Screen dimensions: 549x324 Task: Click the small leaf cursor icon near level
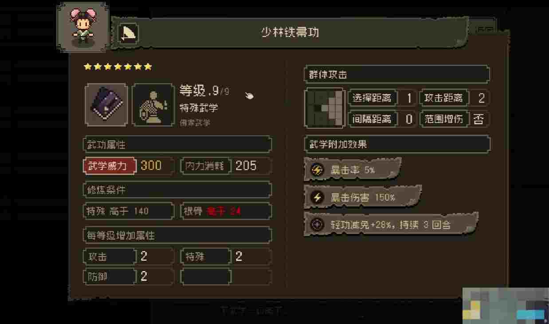pyautogui.click(x=250, y=95)
